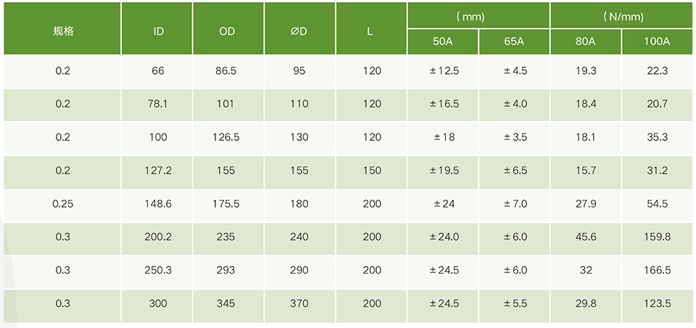Select the ±7.0 cell
This screenshot has width=696, height=328.
click(515, 204)
